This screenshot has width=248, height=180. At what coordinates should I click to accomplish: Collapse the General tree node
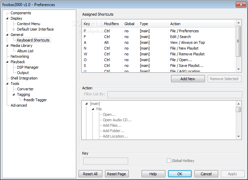pyautogui.click(x=7, y=35)
